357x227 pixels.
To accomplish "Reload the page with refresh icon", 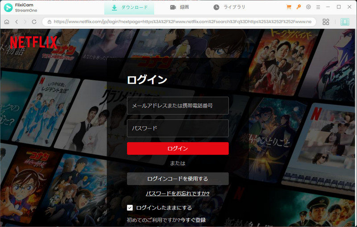I will coord(34,22).
